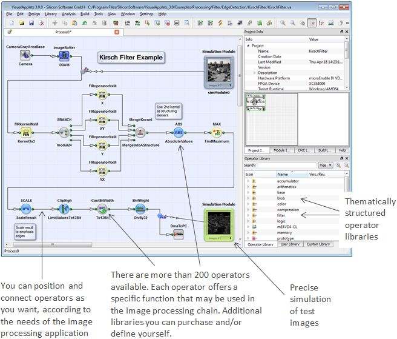Click the New design file icon
Screen dimensions: 397x339
(x=11, y=23)
